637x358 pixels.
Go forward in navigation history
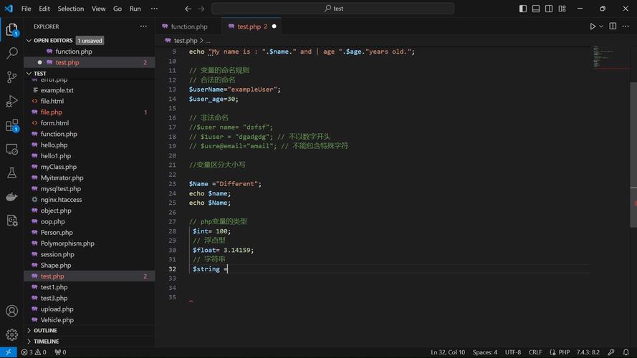(x=201, y=9)
